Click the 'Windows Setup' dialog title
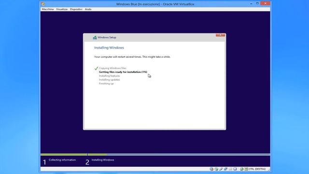Viewport: 309px width, 174px height. tap(107, 38)
